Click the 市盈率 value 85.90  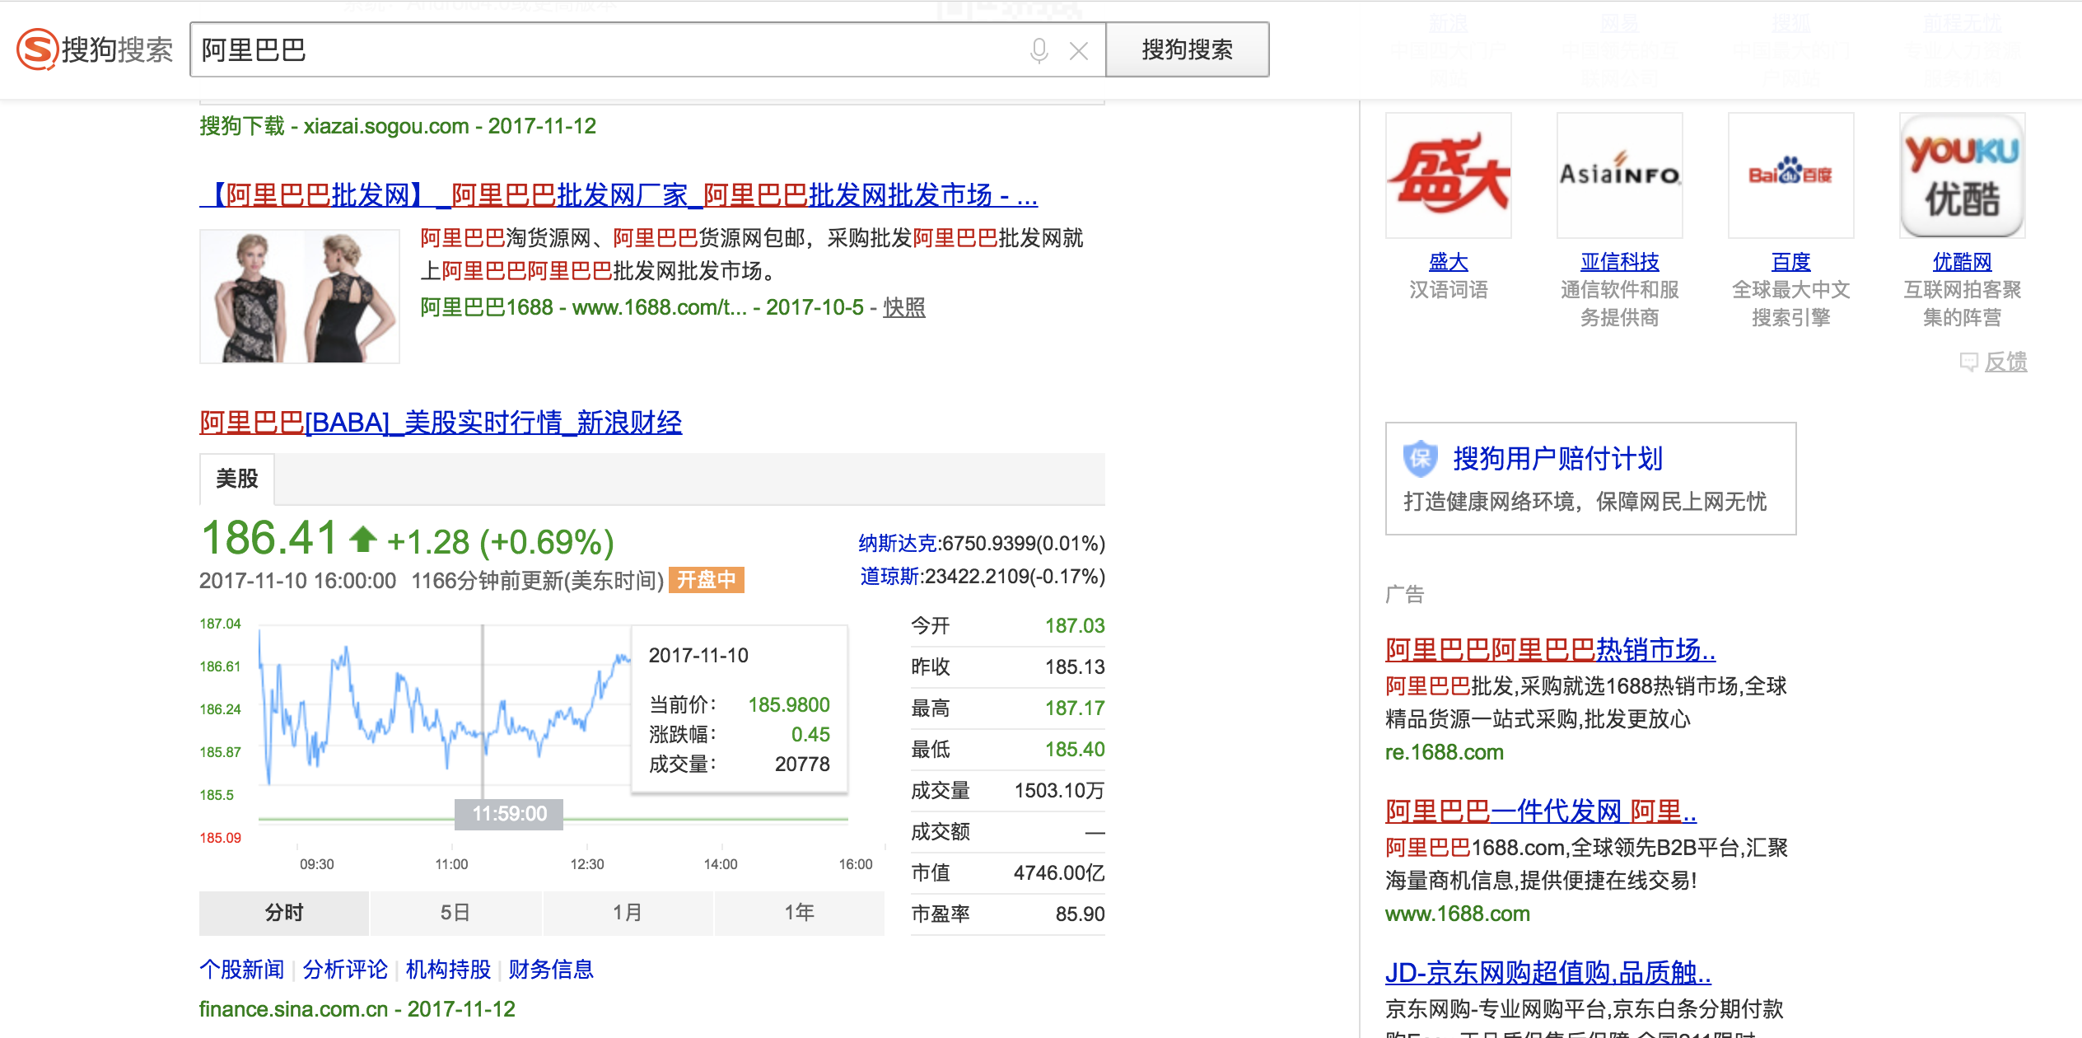pyautogui.click(x=1080, y=914)
